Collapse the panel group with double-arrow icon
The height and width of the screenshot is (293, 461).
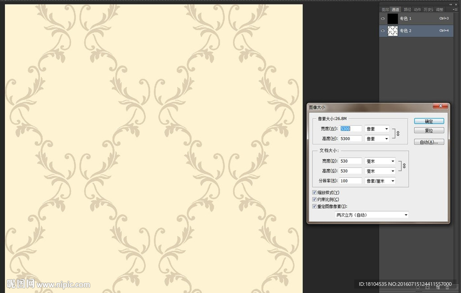(x=451, y=5)
